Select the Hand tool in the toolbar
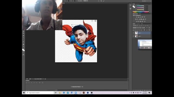174x97 pixels. click(x=23, y=44)
